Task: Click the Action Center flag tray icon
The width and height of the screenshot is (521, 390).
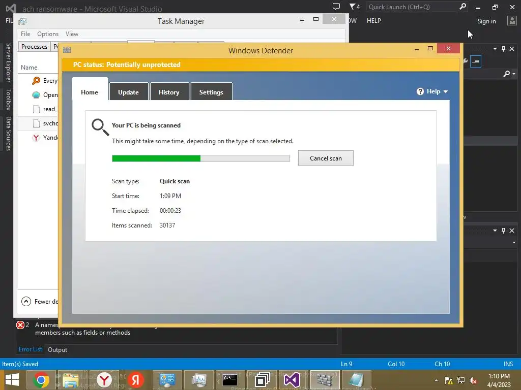Action: pos(449,380)
